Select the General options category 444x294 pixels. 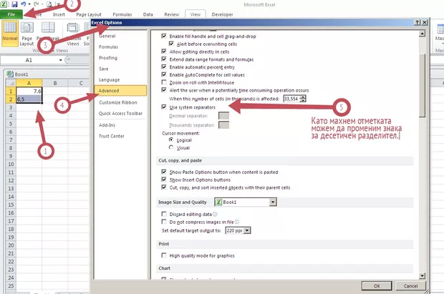pyautogui.click(x=107, y=36)
